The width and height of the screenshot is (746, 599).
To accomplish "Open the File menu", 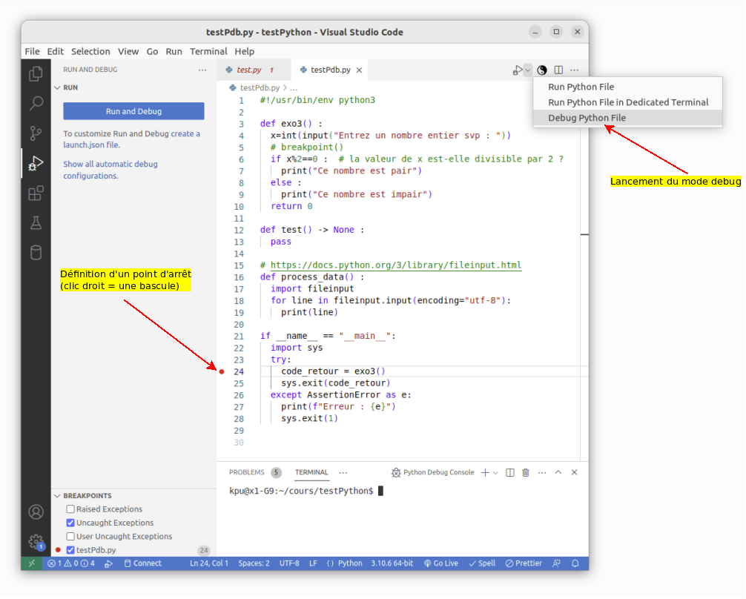I will coord(33,51).
